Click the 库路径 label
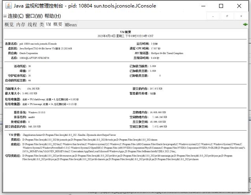 click(16, 144)
